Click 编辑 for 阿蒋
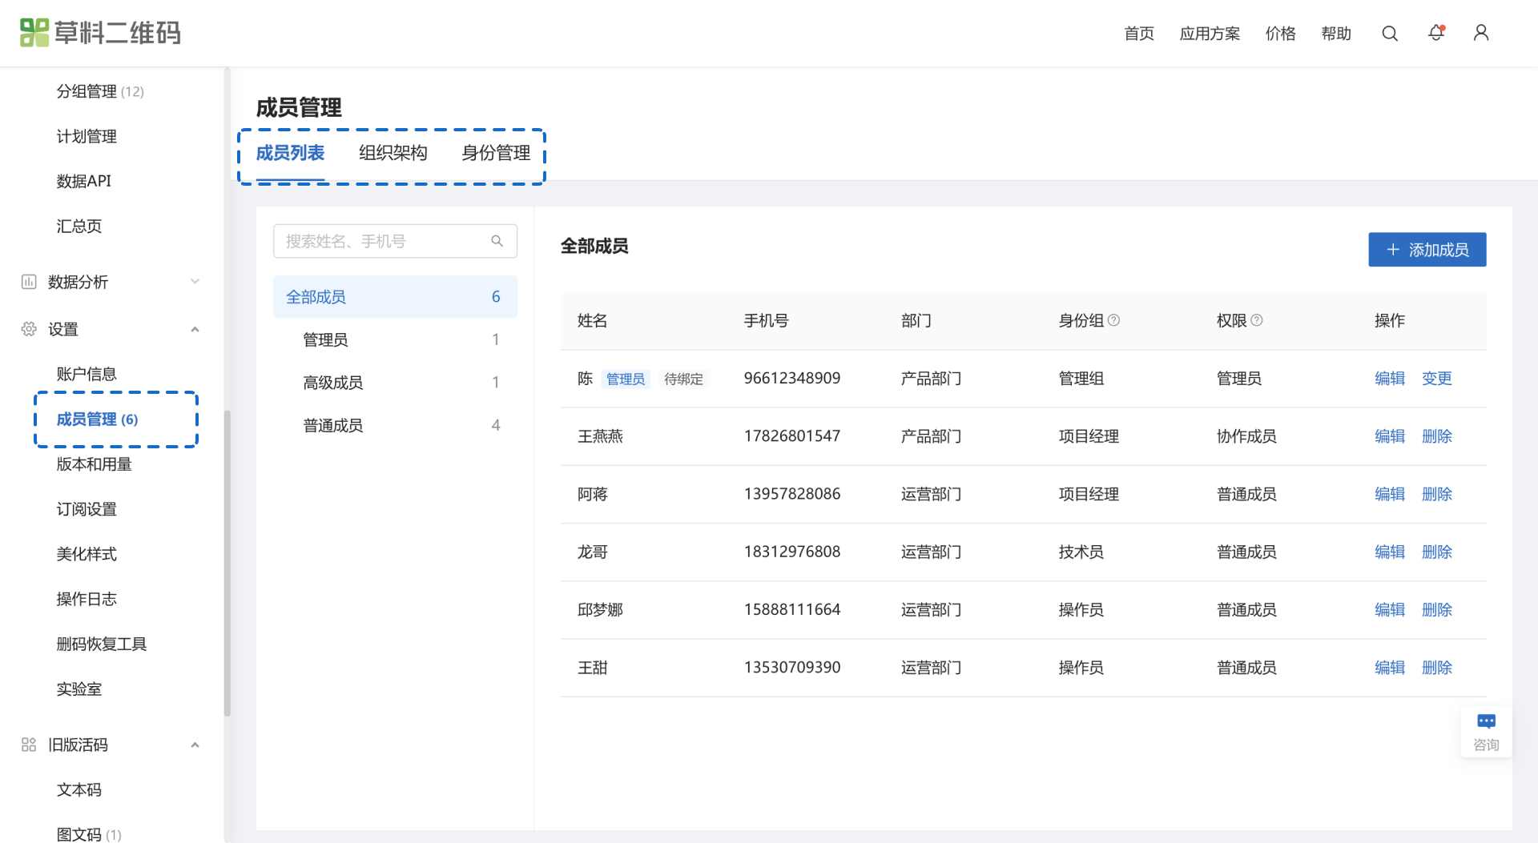 coord(1390,494)
